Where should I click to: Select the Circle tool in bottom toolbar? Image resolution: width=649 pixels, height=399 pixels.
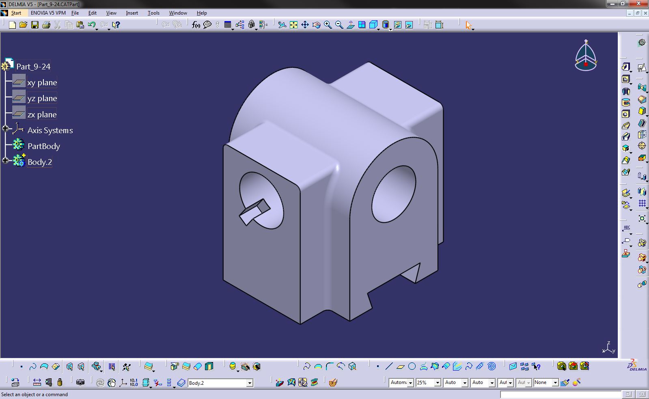[x=412, y=367]
